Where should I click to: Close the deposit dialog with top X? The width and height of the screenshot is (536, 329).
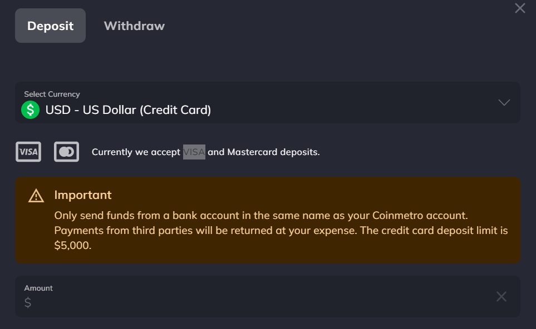click(520, 8)
